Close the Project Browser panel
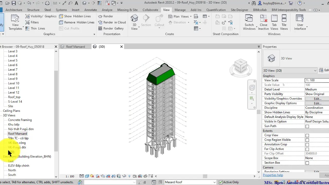329x185 pixels. pyautogui.click(x=56, y=47)
